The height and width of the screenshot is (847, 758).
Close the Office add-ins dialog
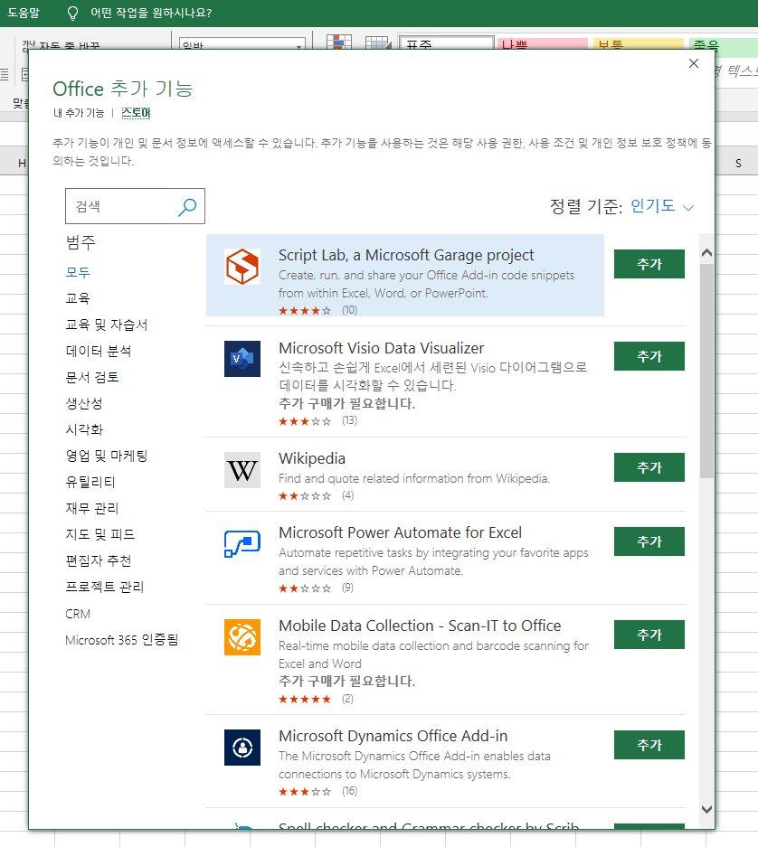tap(694, 63)
